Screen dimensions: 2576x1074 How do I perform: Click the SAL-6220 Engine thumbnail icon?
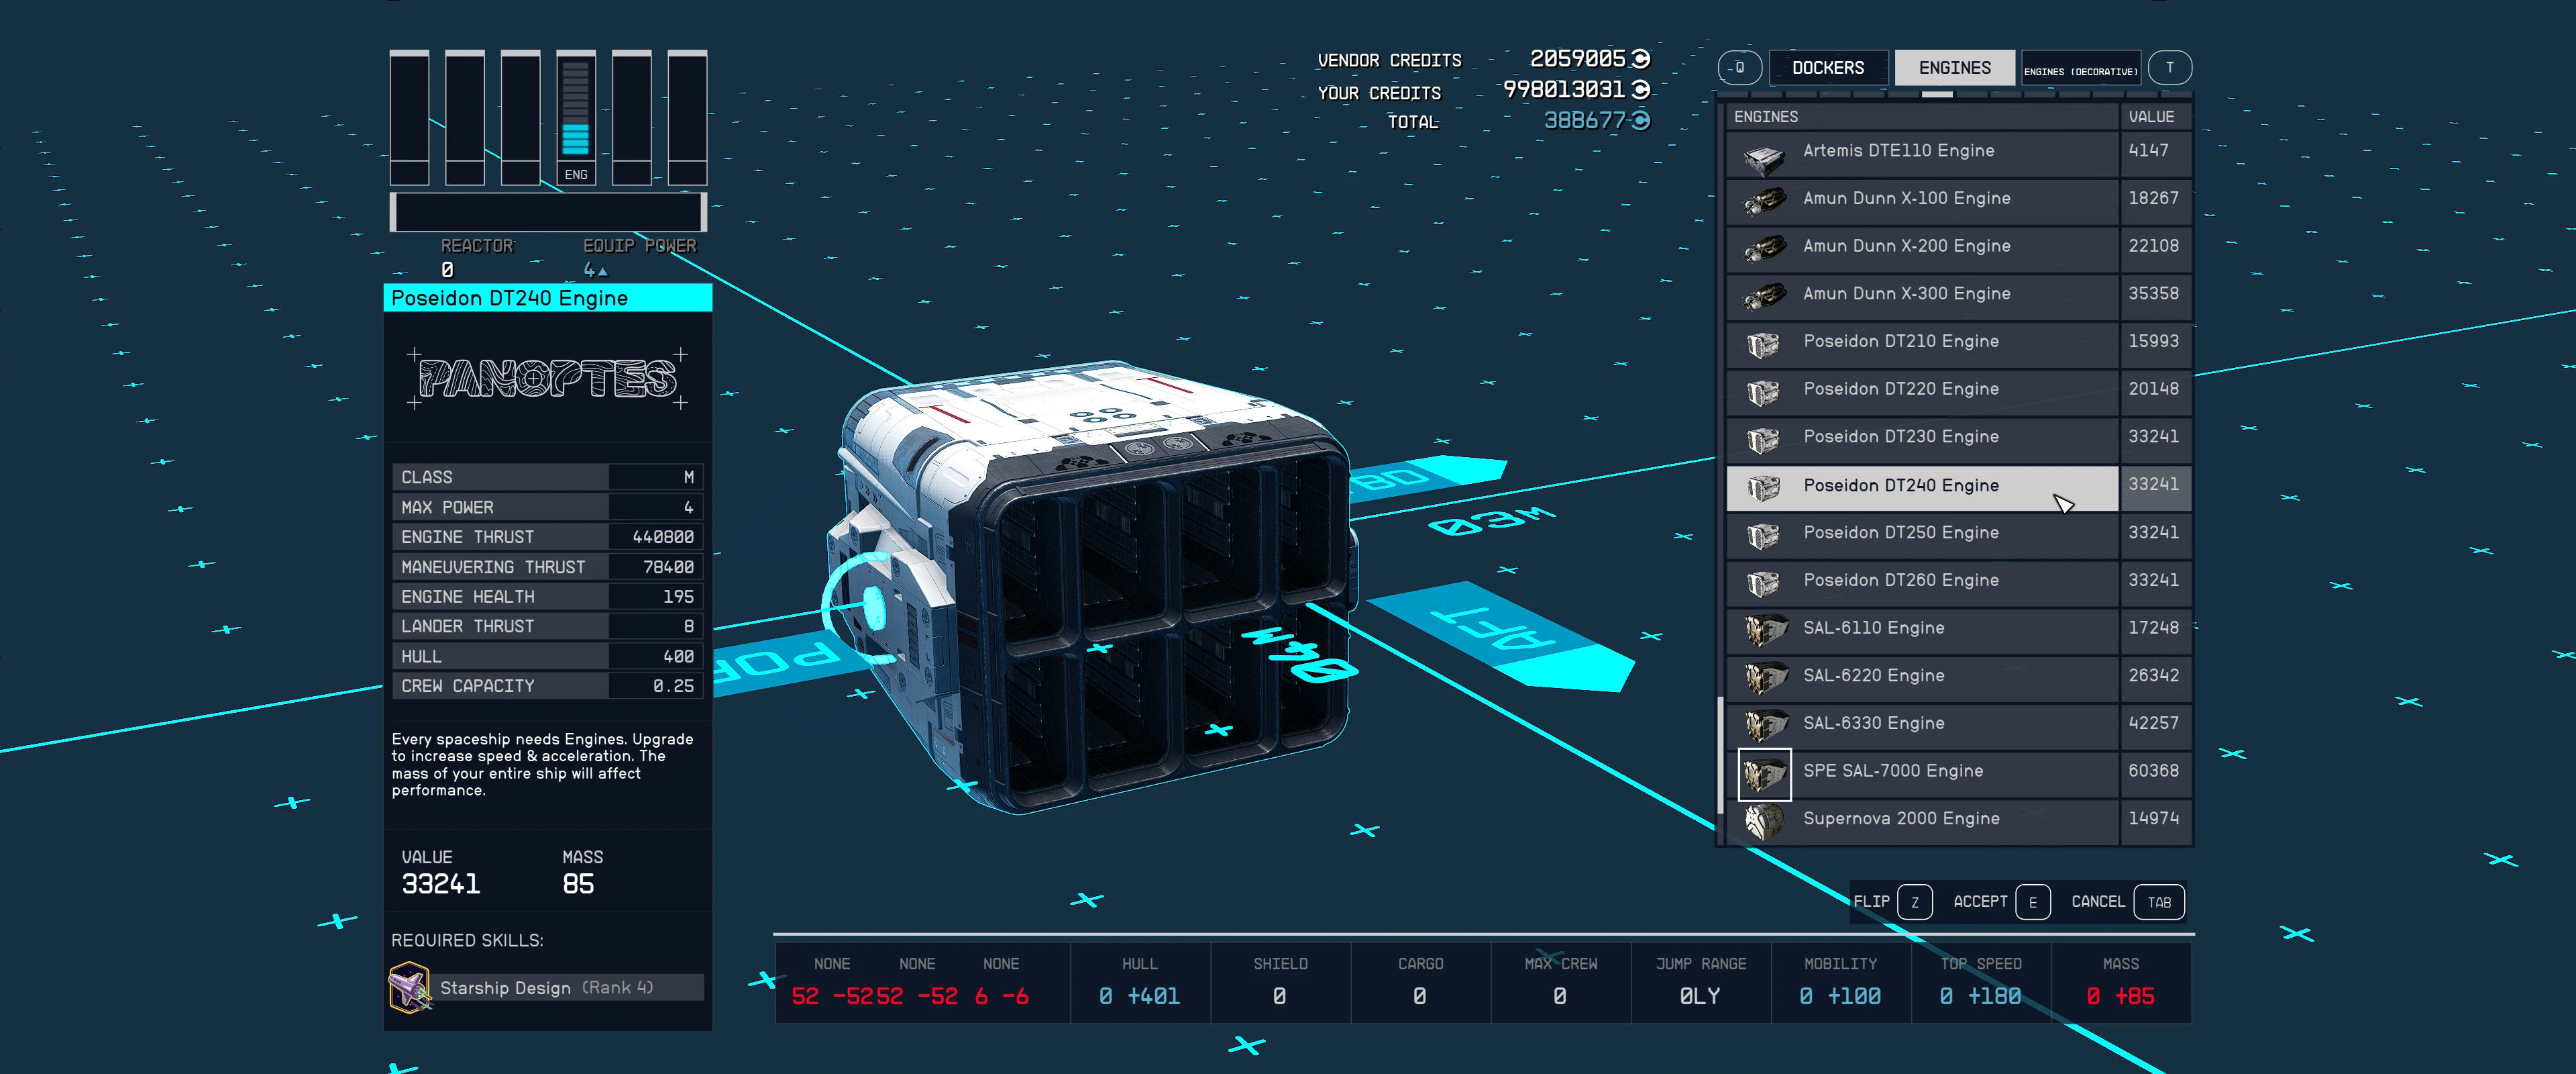point(1764,678)
